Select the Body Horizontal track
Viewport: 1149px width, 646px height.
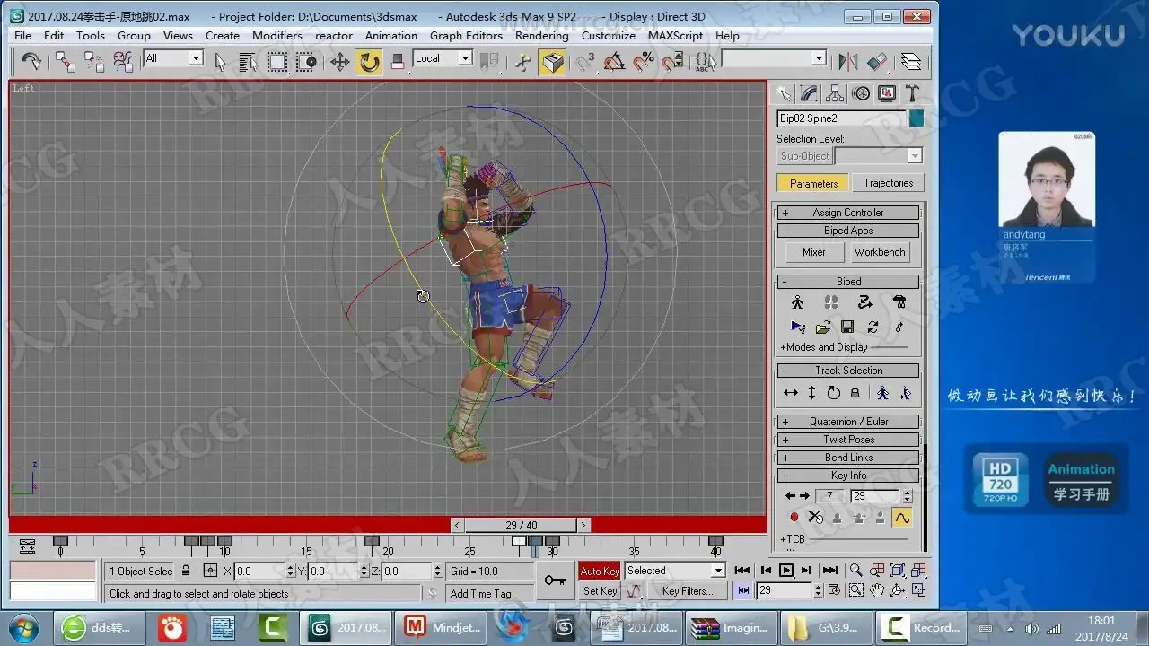click(791, 393)
